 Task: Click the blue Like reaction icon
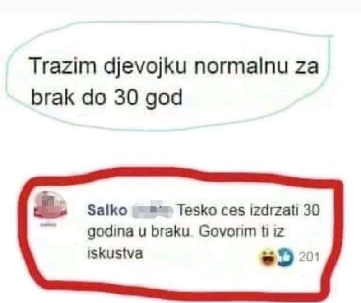pos(286,257)
